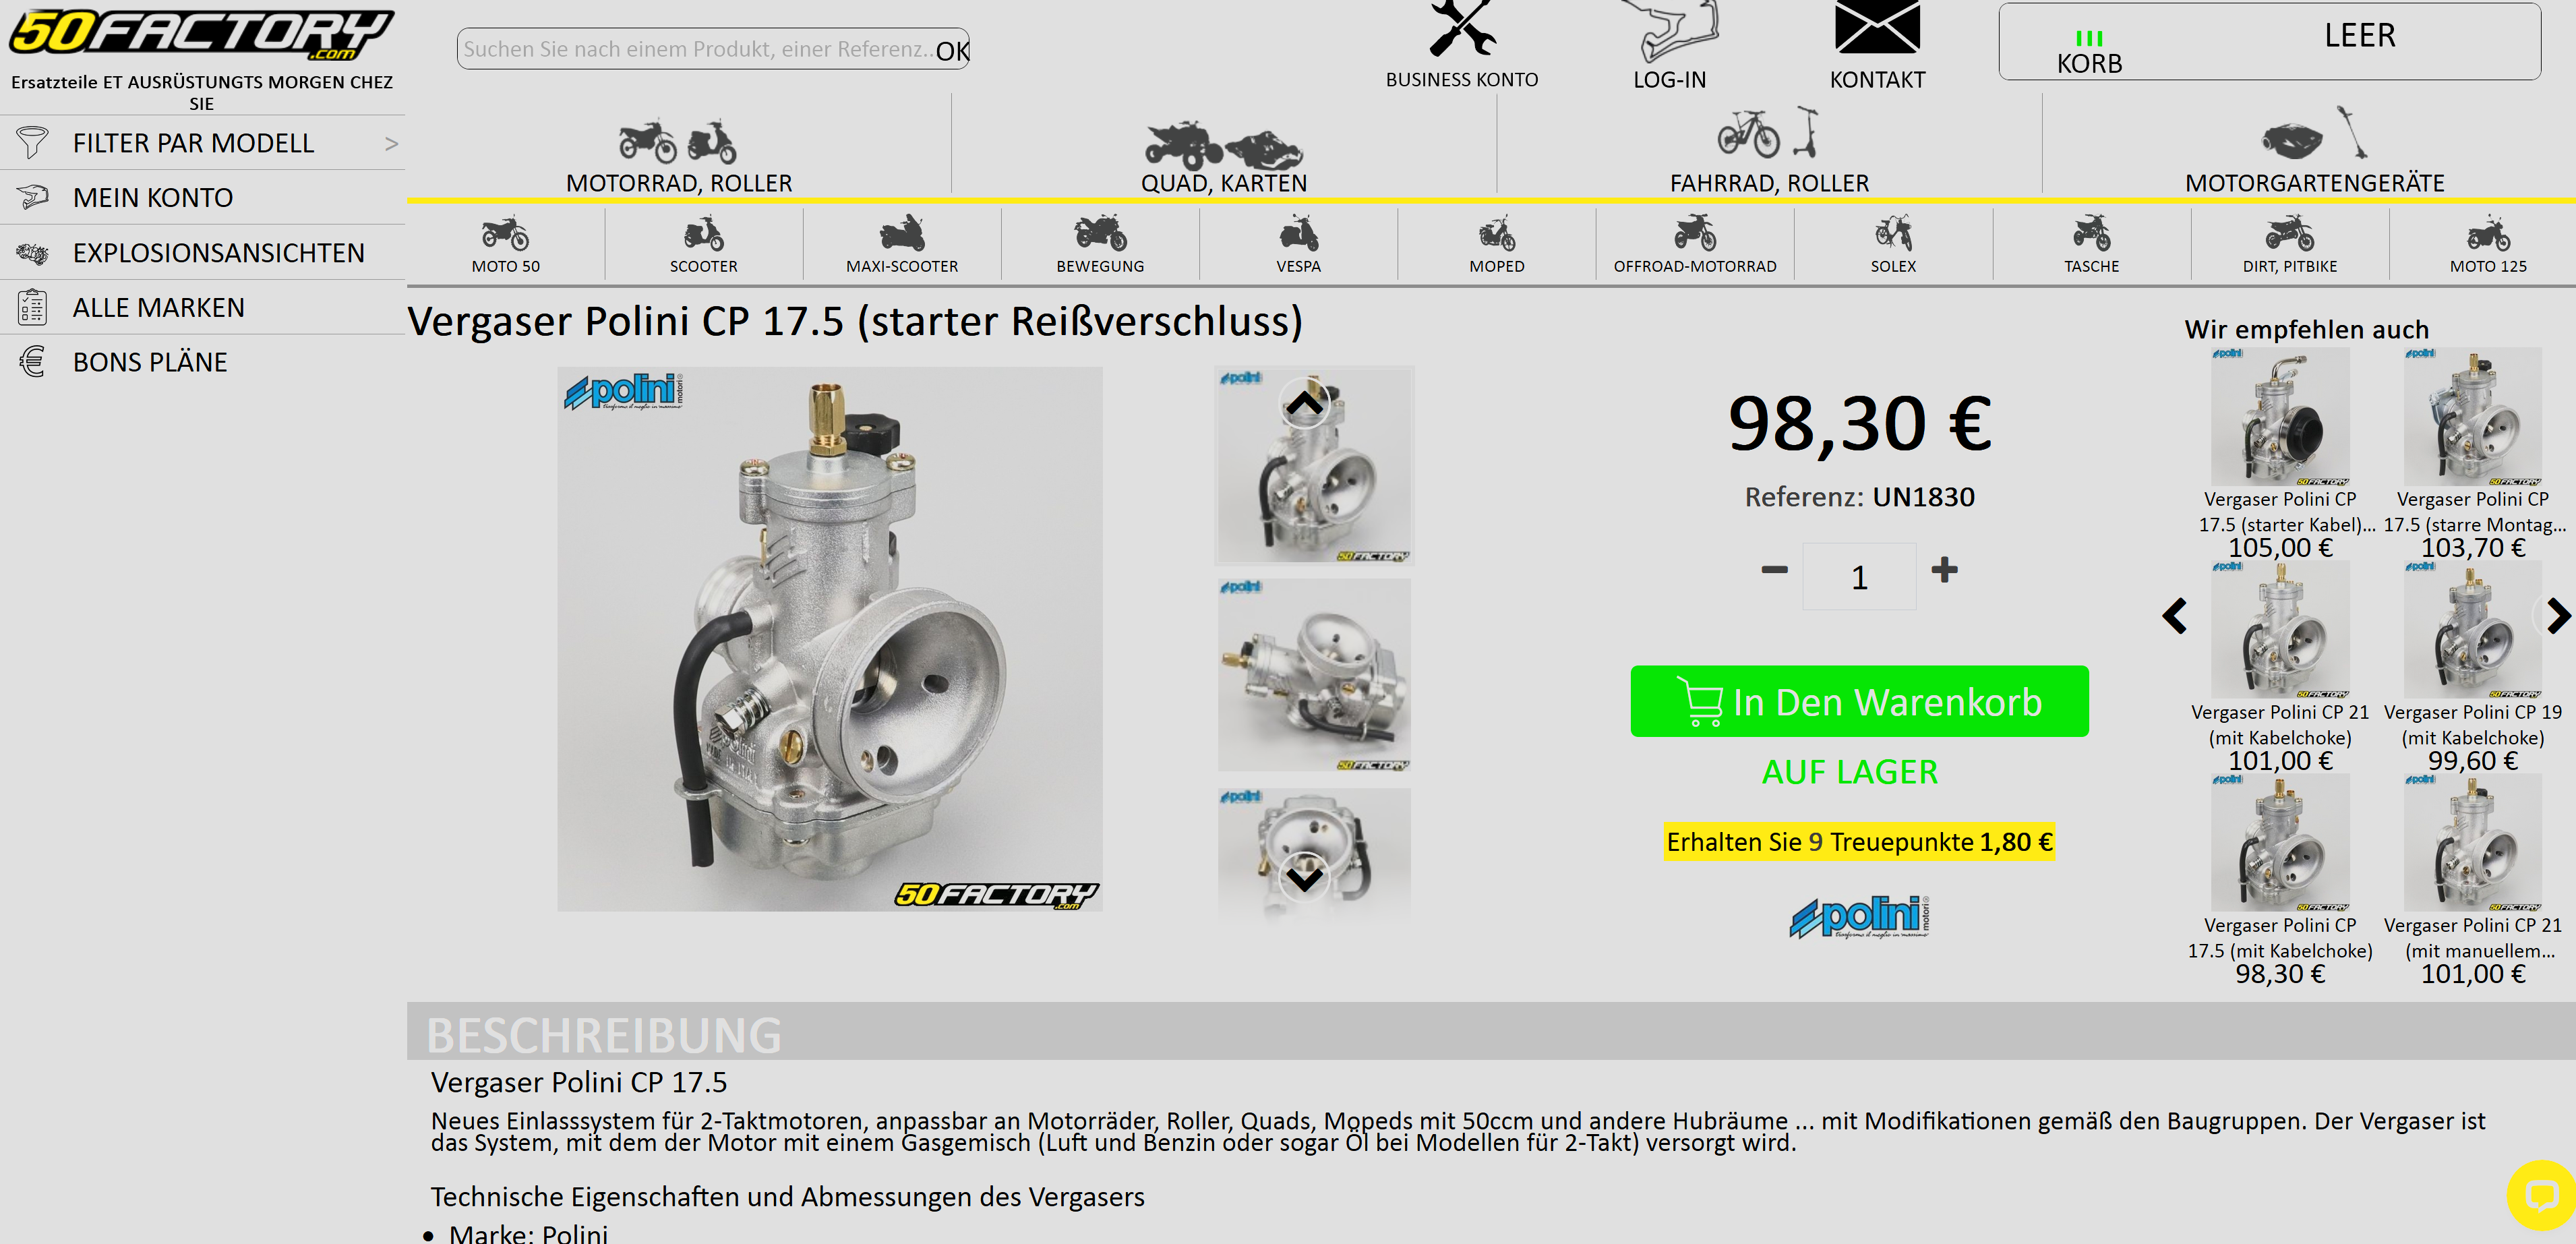The image size is (2576, 1244).
Task: Click the Mein Konto helmet icon
Action: [32, 197]
